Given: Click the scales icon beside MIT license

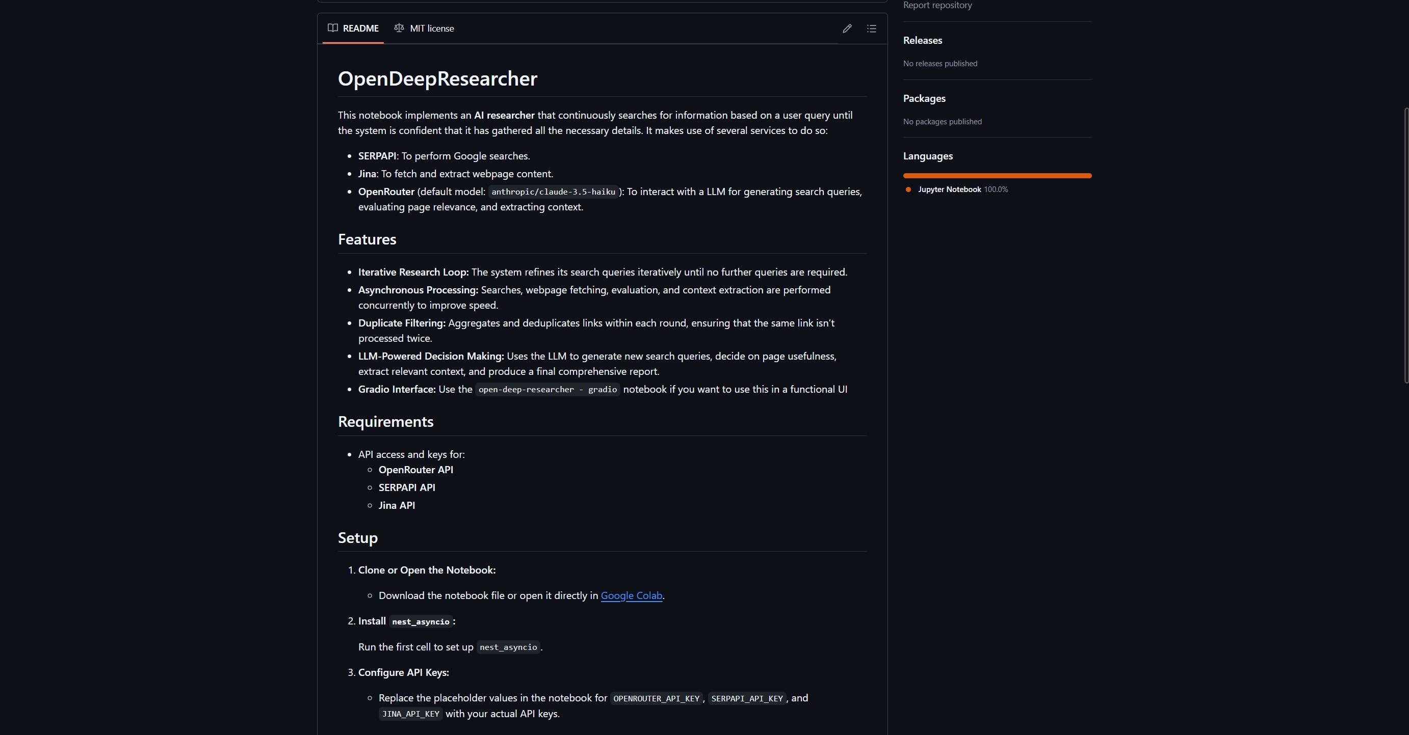Looking at the screenshot, I should 399,28.
